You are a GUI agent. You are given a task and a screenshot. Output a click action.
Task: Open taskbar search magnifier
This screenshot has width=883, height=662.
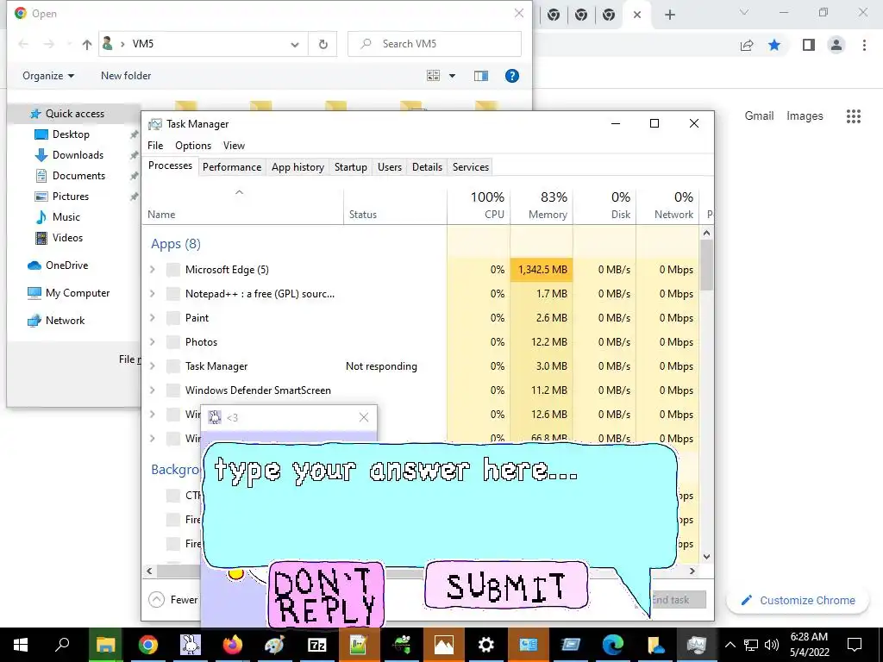coord(62,645)
